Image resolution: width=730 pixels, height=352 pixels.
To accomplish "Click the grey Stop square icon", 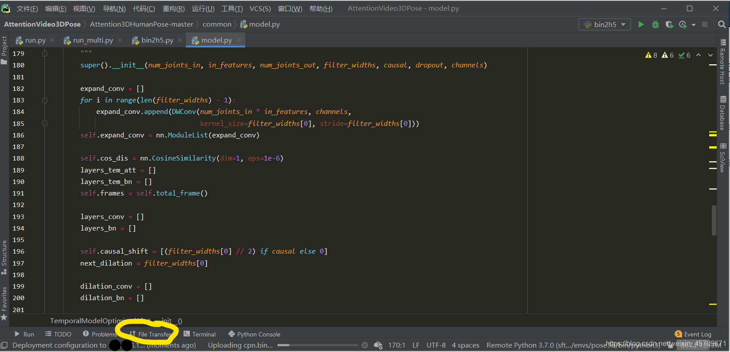I will tap(705, 24).
